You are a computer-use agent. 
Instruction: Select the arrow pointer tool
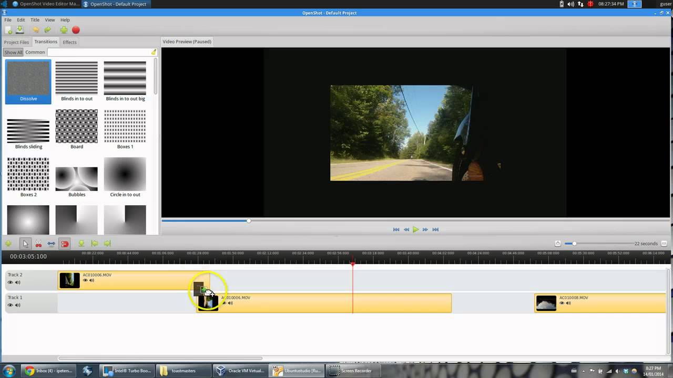[25, 244]
